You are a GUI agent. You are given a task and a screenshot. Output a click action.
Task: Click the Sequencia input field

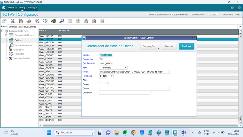click(x=103, y=59)
